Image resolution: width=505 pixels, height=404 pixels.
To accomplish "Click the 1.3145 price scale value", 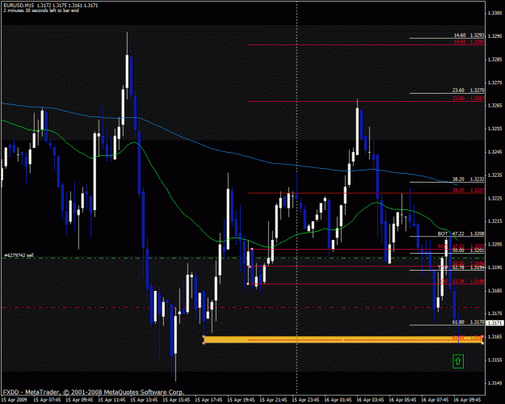I will [x=494, y=383].
